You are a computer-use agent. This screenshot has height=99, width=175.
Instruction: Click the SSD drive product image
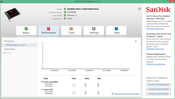pyautogui.click(x=12, y=14)
